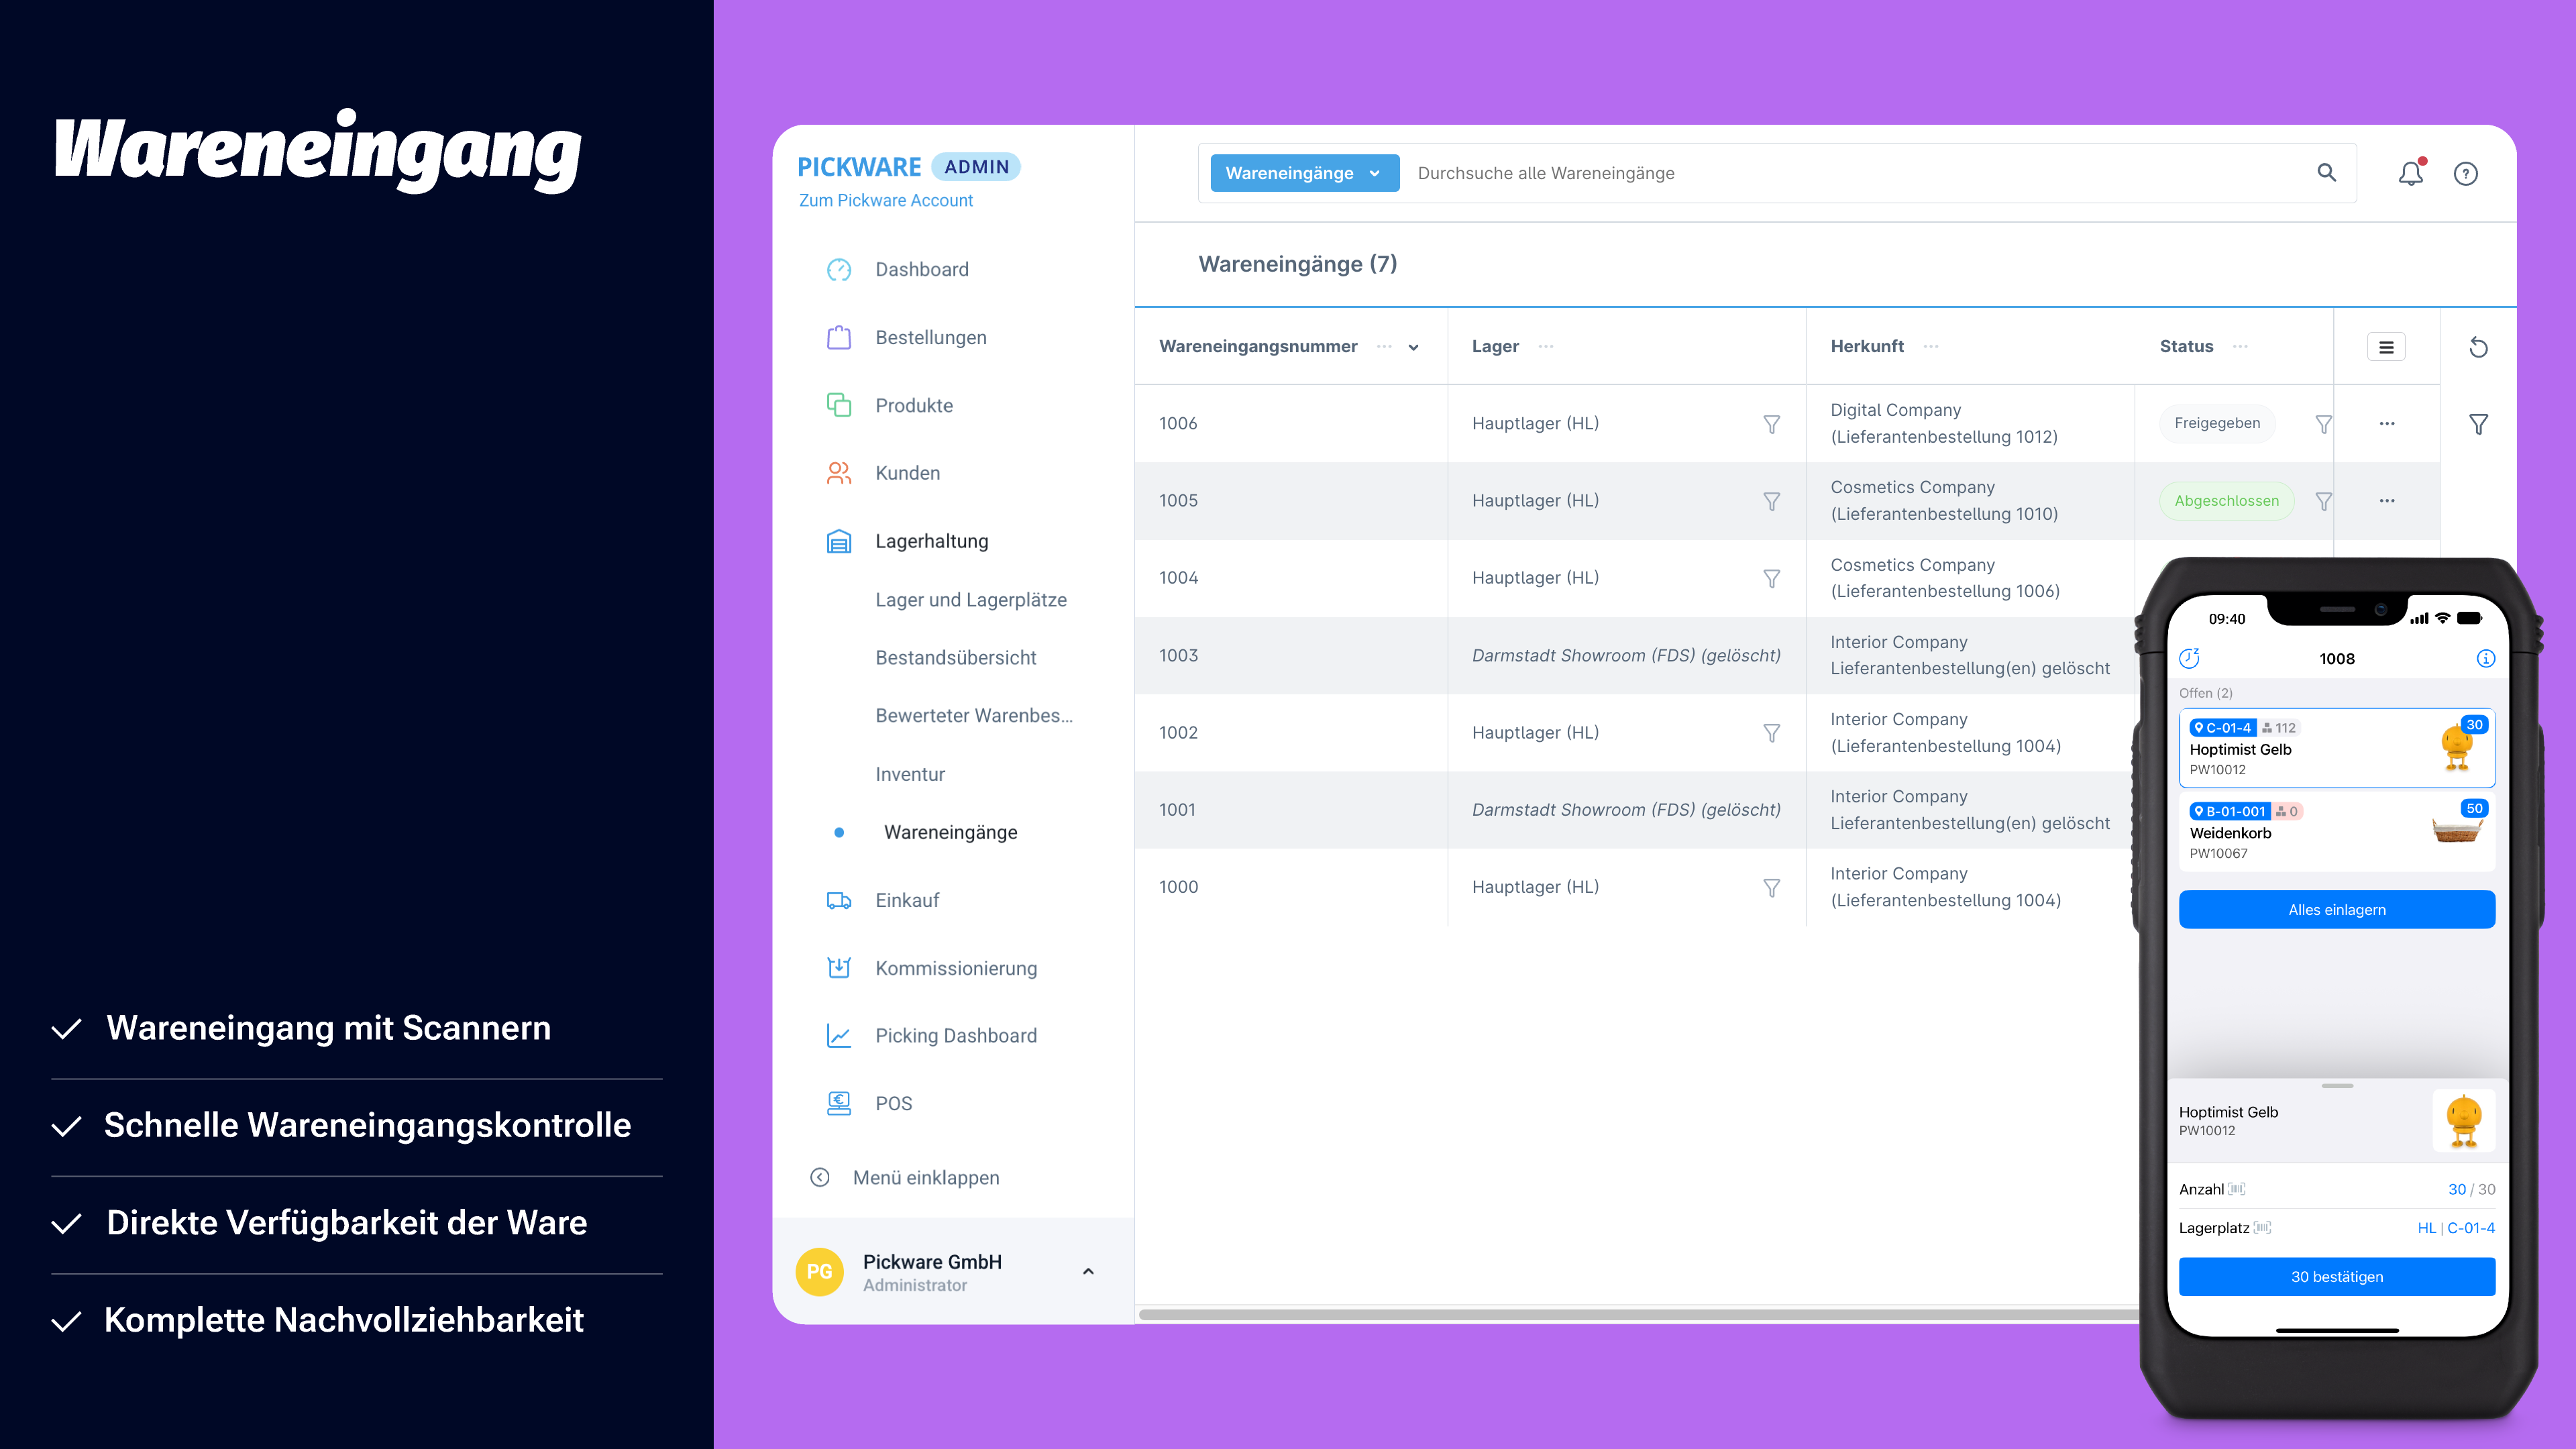Go to Inventur submenu item
Screen dimensions: 2576x1449
910,774
